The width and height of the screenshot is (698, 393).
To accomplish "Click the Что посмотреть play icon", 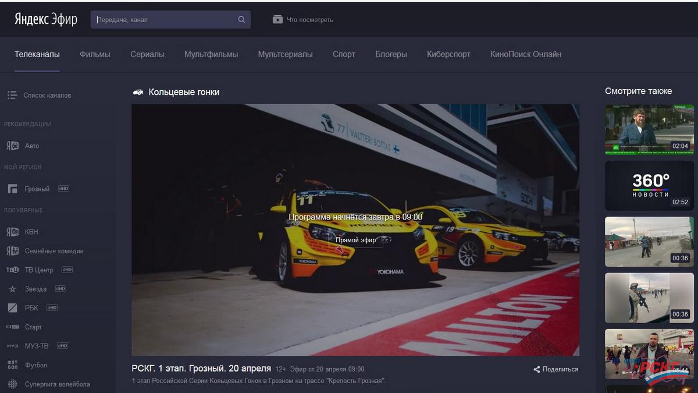I will [x=277, y=20].
